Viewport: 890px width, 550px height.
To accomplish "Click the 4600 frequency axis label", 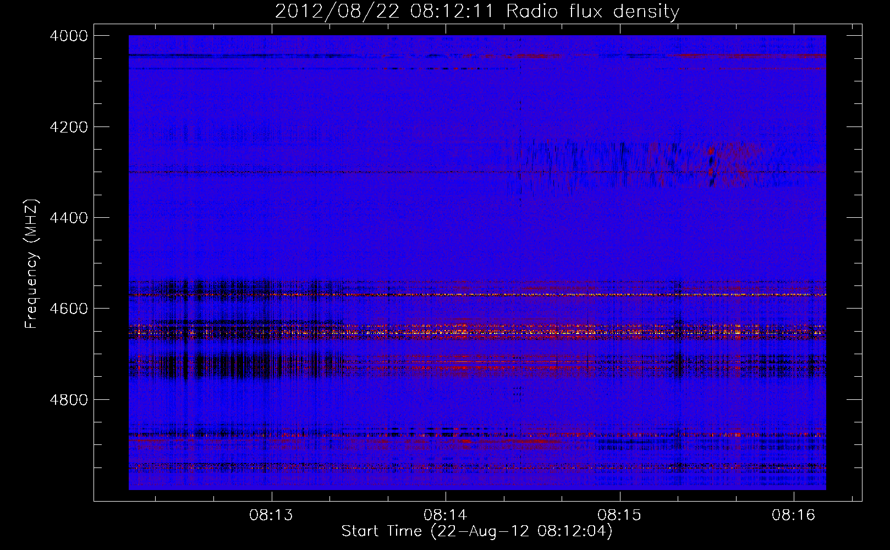I will pyautogui.click(x=69, y=309).
